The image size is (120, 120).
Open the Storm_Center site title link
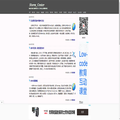tap(37, 5)
